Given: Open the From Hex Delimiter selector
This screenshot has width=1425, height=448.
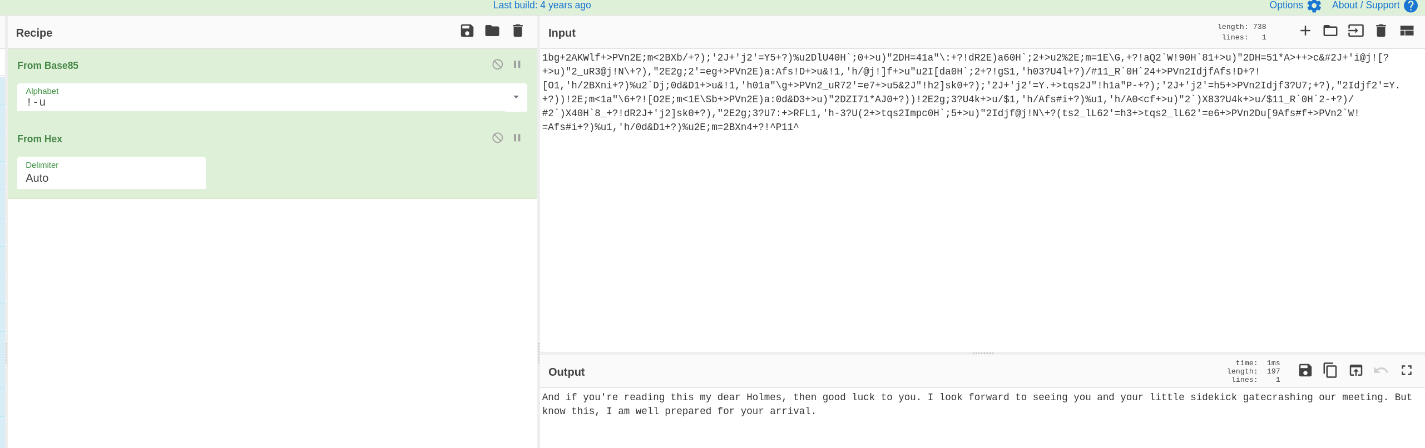Looking at the screenshot, I should [x=111, y=173].
